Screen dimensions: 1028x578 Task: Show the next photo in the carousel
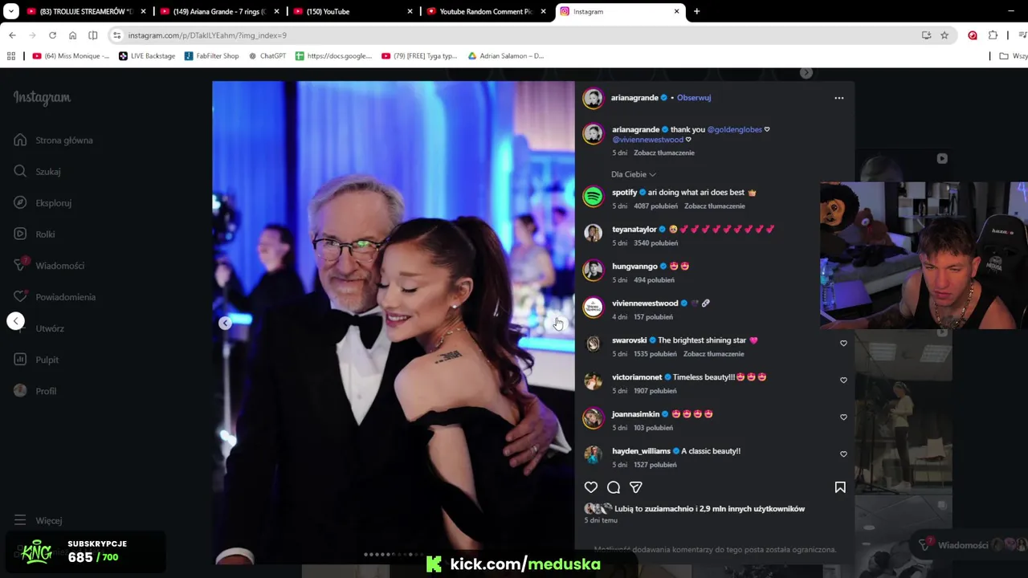tap(559, 323)
